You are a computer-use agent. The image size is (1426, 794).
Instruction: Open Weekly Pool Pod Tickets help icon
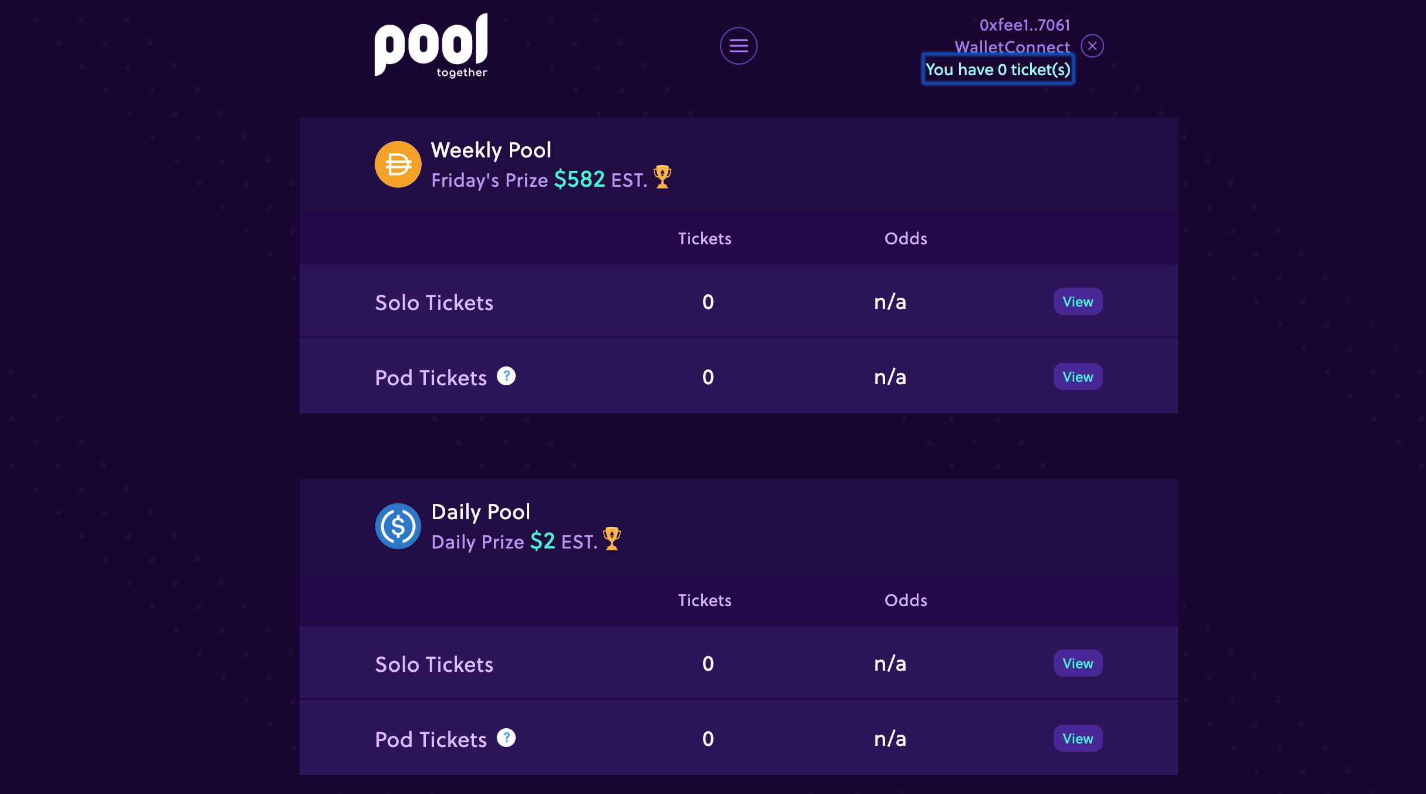tap(506, 376)
